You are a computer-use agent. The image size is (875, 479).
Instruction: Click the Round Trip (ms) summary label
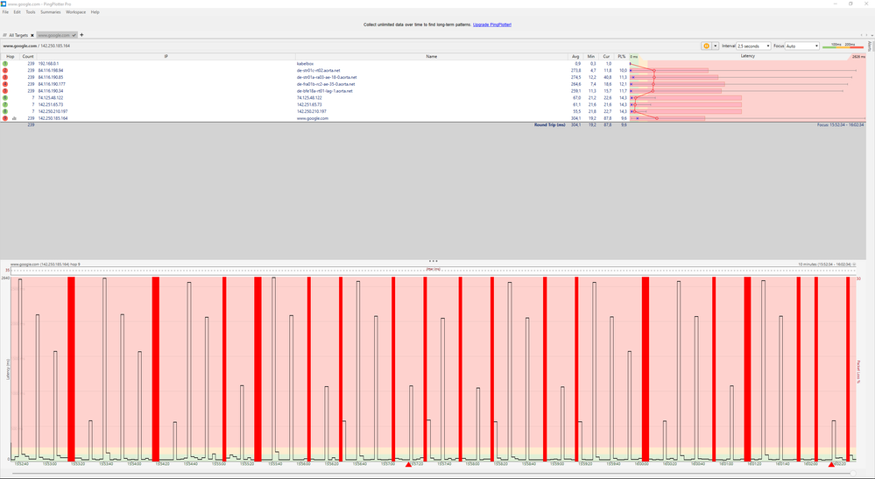tap(550, 125)
